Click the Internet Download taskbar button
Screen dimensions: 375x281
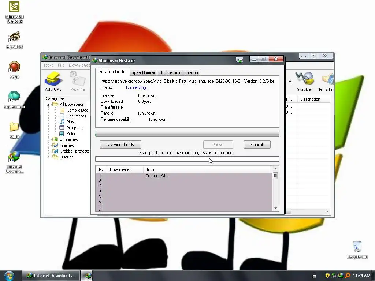51,276
